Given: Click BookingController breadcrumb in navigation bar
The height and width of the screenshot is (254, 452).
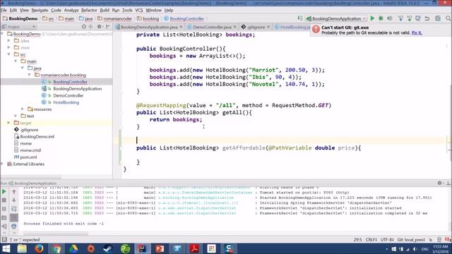Looking at the screenshot, I should [184, 18].
